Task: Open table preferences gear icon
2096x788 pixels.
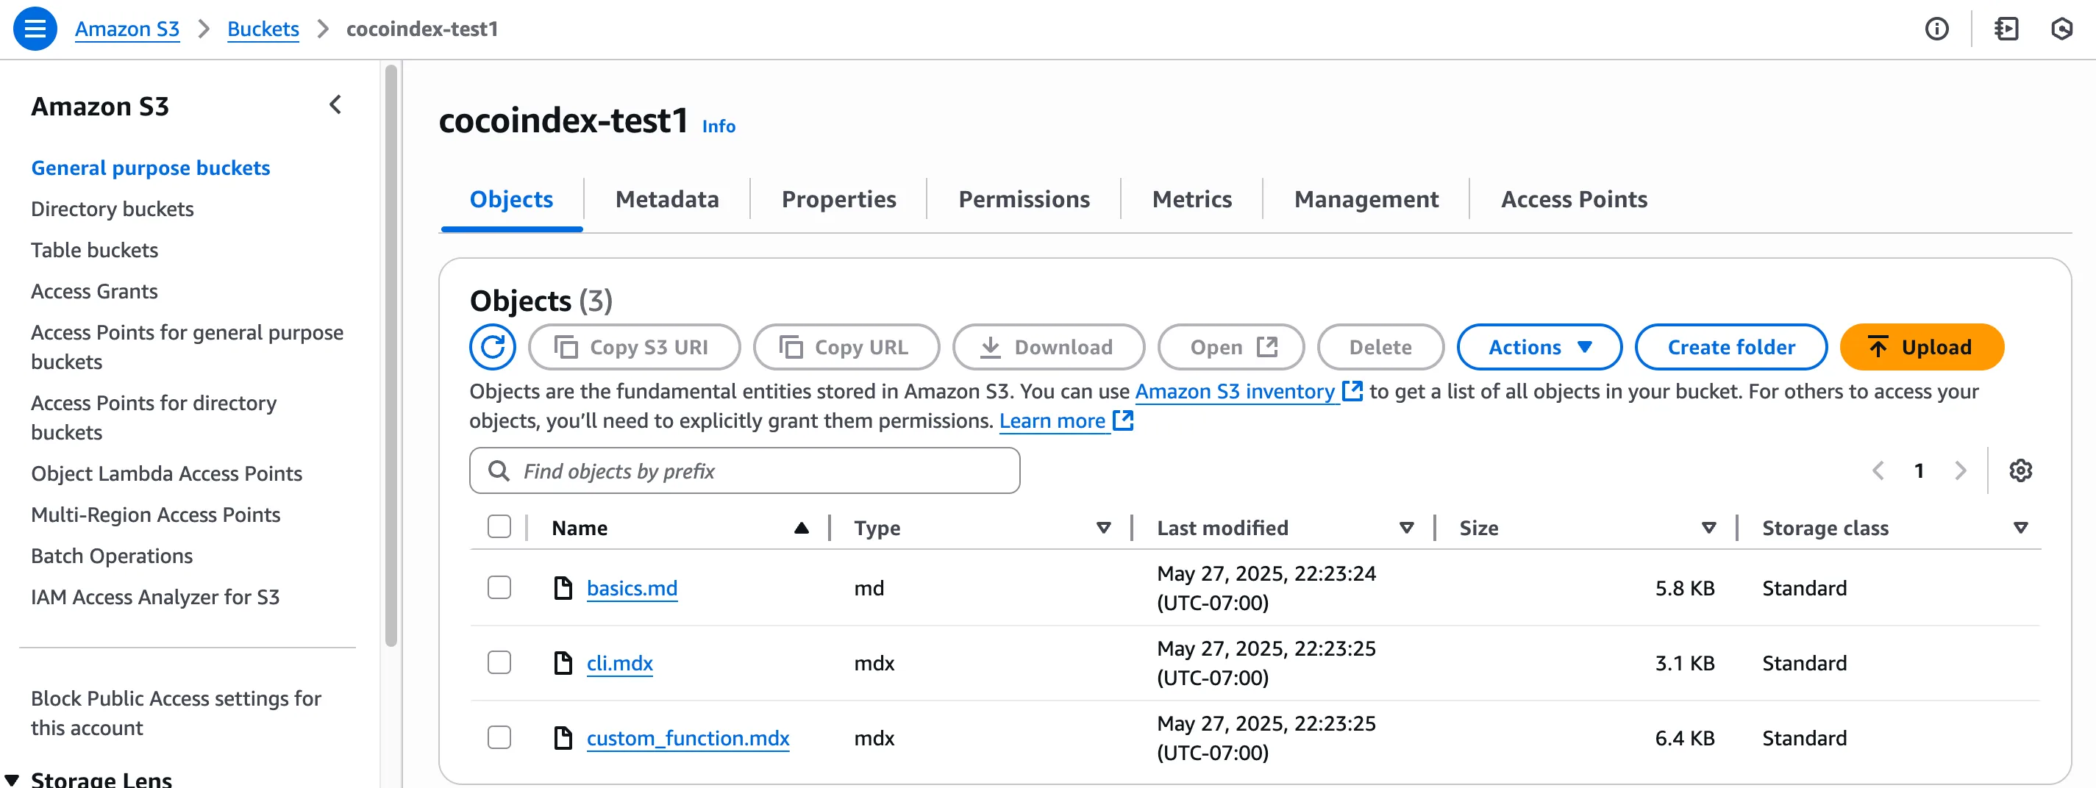Action: [2020, 471]
